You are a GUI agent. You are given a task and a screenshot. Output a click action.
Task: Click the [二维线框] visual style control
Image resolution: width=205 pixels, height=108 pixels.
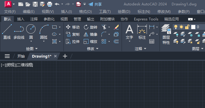click(24, 65)
